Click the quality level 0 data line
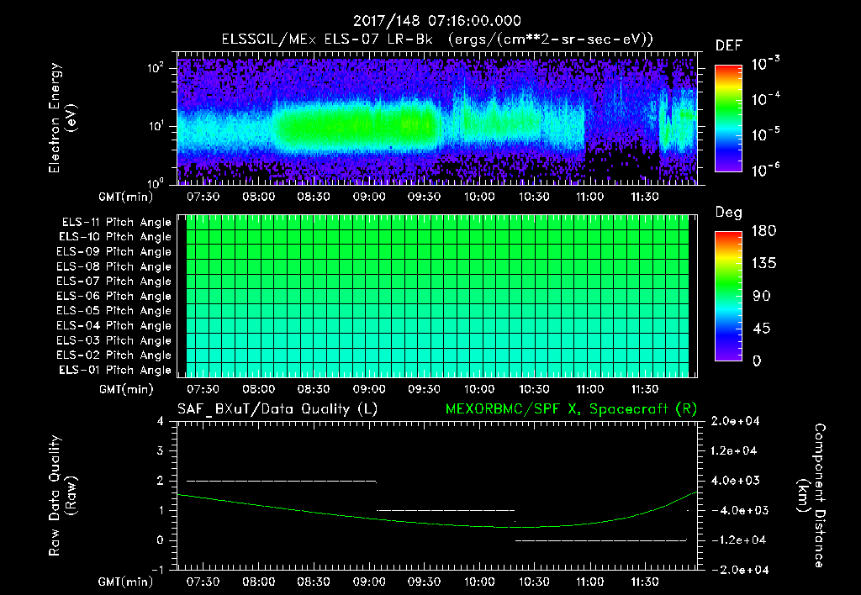The image size is (861, 595). (x=600, y=540)
